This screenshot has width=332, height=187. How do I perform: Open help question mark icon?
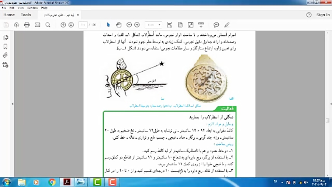click(309, 15)
